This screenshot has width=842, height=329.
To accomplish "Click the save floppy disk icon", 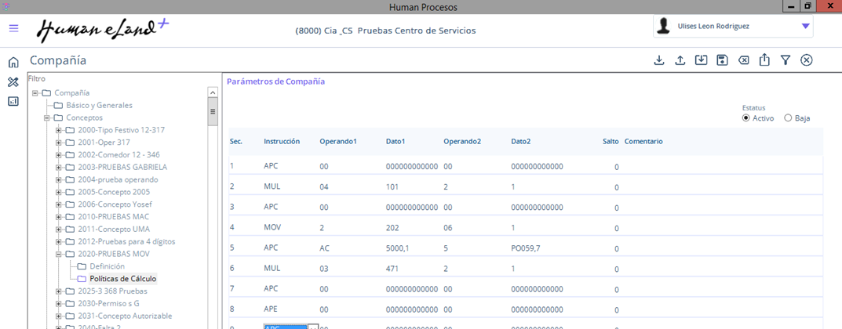I will 722,60.
